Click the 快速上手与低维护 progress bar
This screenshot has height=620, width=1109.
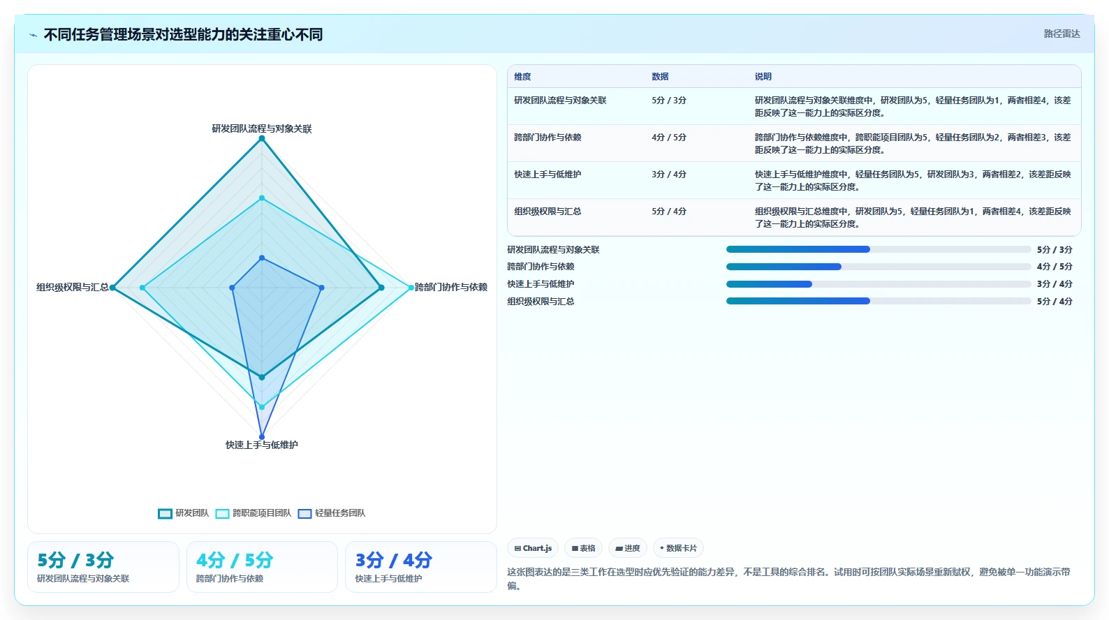click(x=879, y=284)
